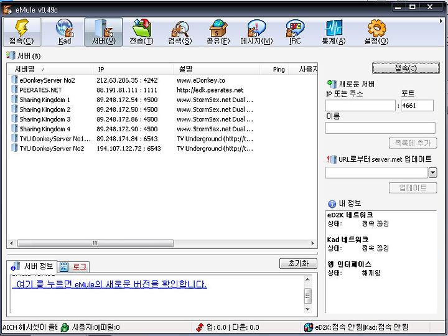Viewport: 448px width, 336px height.
Task: Open the 메시지(M) messages toolbar button
Action: click(256, 32)
